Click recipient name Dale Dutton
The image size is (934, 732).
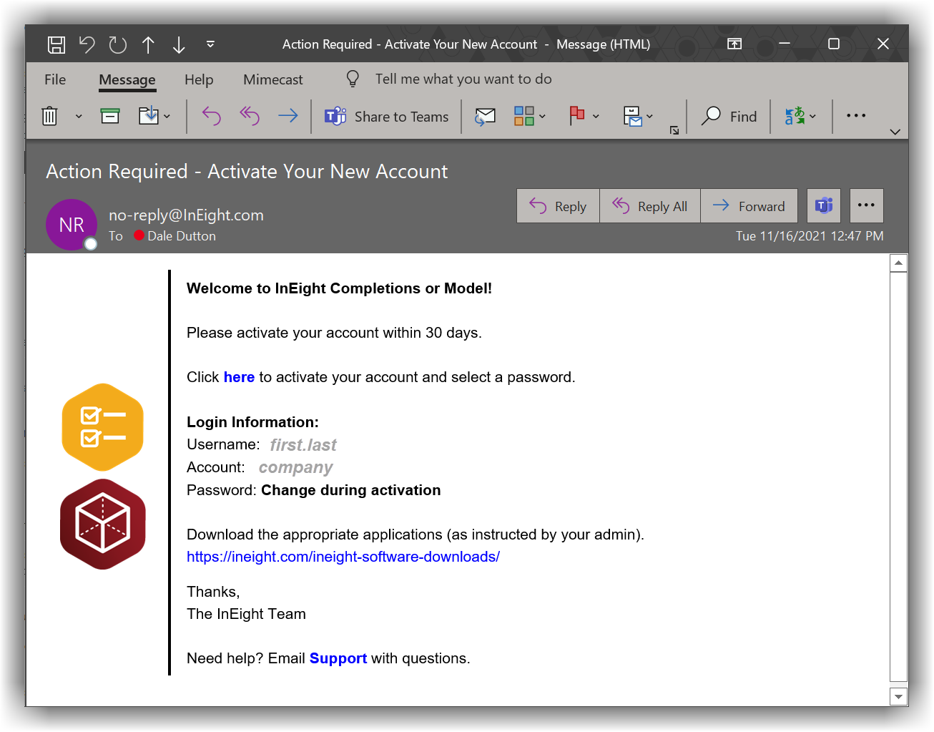click(182, 236)
